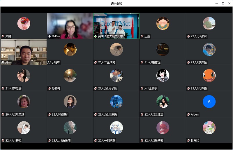Click the name label 22人力2王钰洁
233x150 pixels.
(x=154, y=114)
